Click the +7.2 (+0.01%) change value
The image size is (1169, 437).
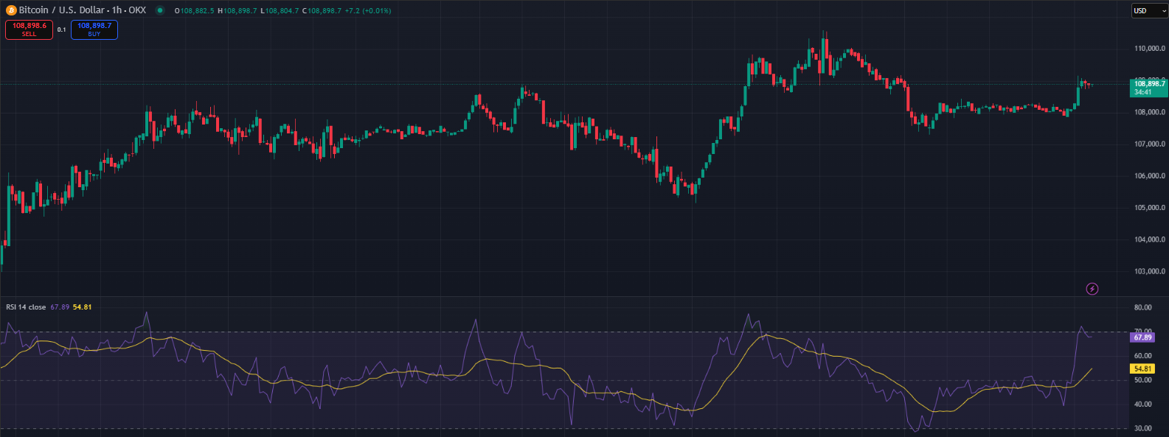(x=368, y=11)
